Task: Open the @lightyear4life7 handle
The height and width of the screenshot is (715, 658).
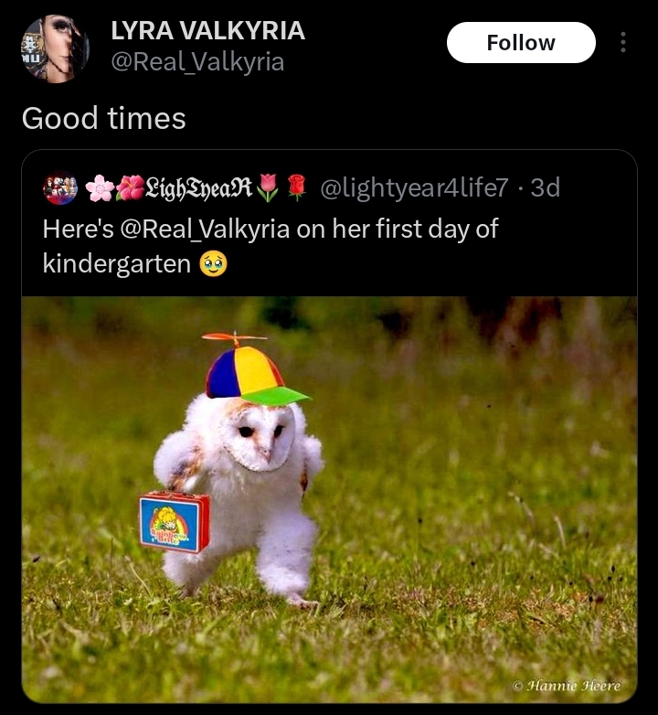Action: click(414, 187)
